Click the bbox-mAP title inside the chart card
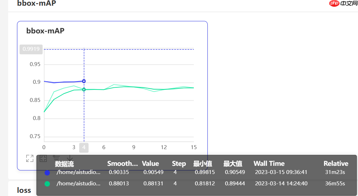Image resolution: width=358 pixels, height=196 pixels. 45,31
